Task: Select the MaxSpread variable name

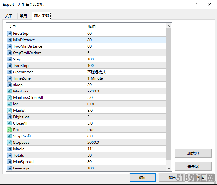Action: point(23,162)
